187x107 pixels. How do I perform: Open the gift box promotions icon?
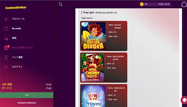coord(6,48)
